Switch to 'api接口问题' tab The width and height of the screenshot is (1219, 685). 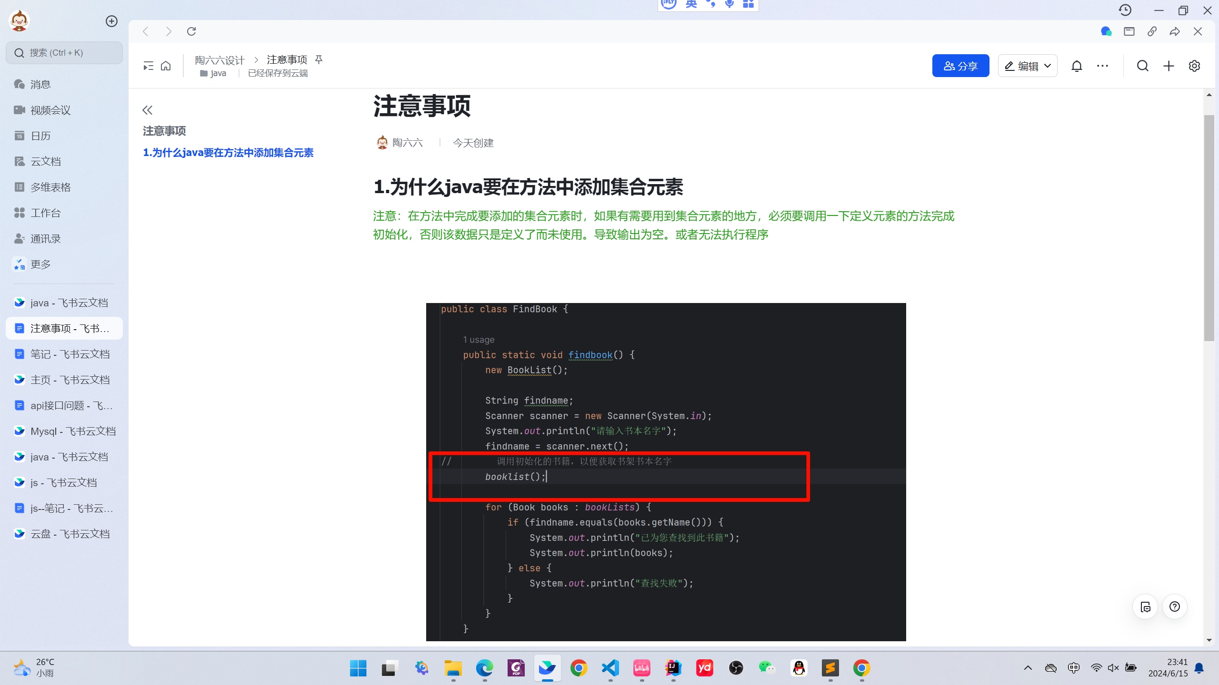pyautogui.click(x=64, y=405)
